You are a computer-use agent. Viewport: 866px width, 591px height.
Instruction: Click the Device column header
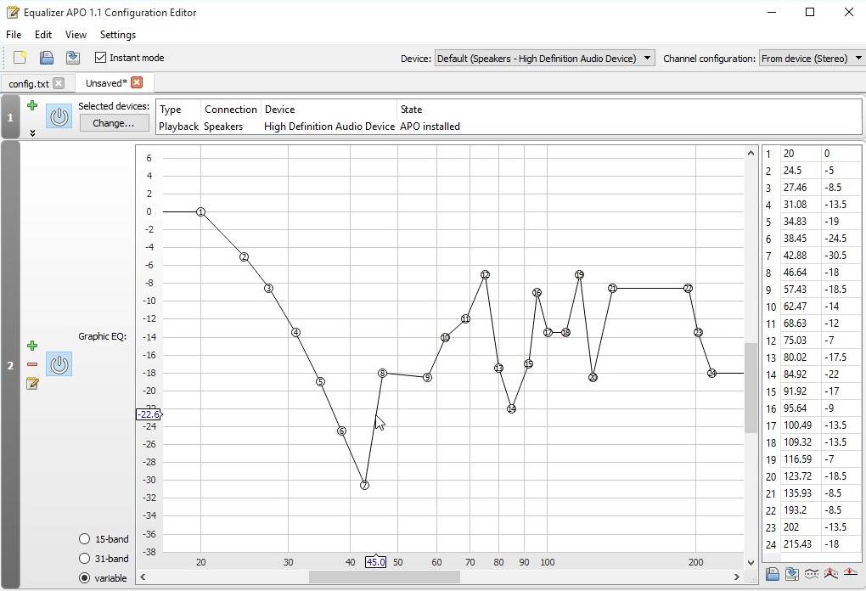(330, 110)
